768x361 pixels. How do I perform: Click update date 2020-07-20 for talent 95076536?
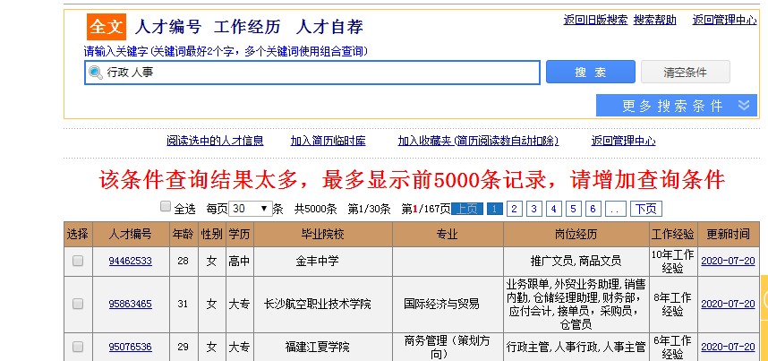coord(728,348)
